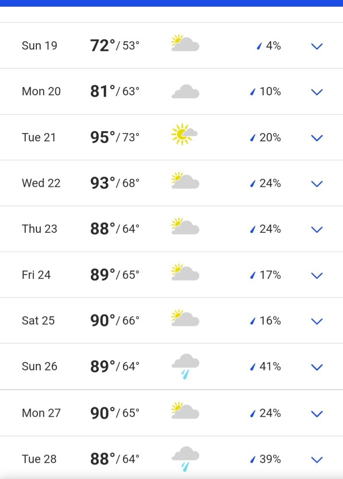Click the cloudy icon for Mon 20

[185, 91]
